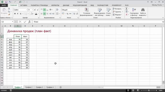This screenshot has height=92, width=165.
Task: Open the Общий number format dropdown
Action: (77, 10)
